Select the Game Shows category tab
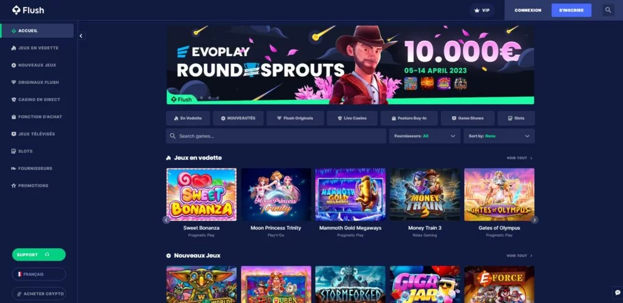Viewport: 623px width, 303px height. [467, 119]
